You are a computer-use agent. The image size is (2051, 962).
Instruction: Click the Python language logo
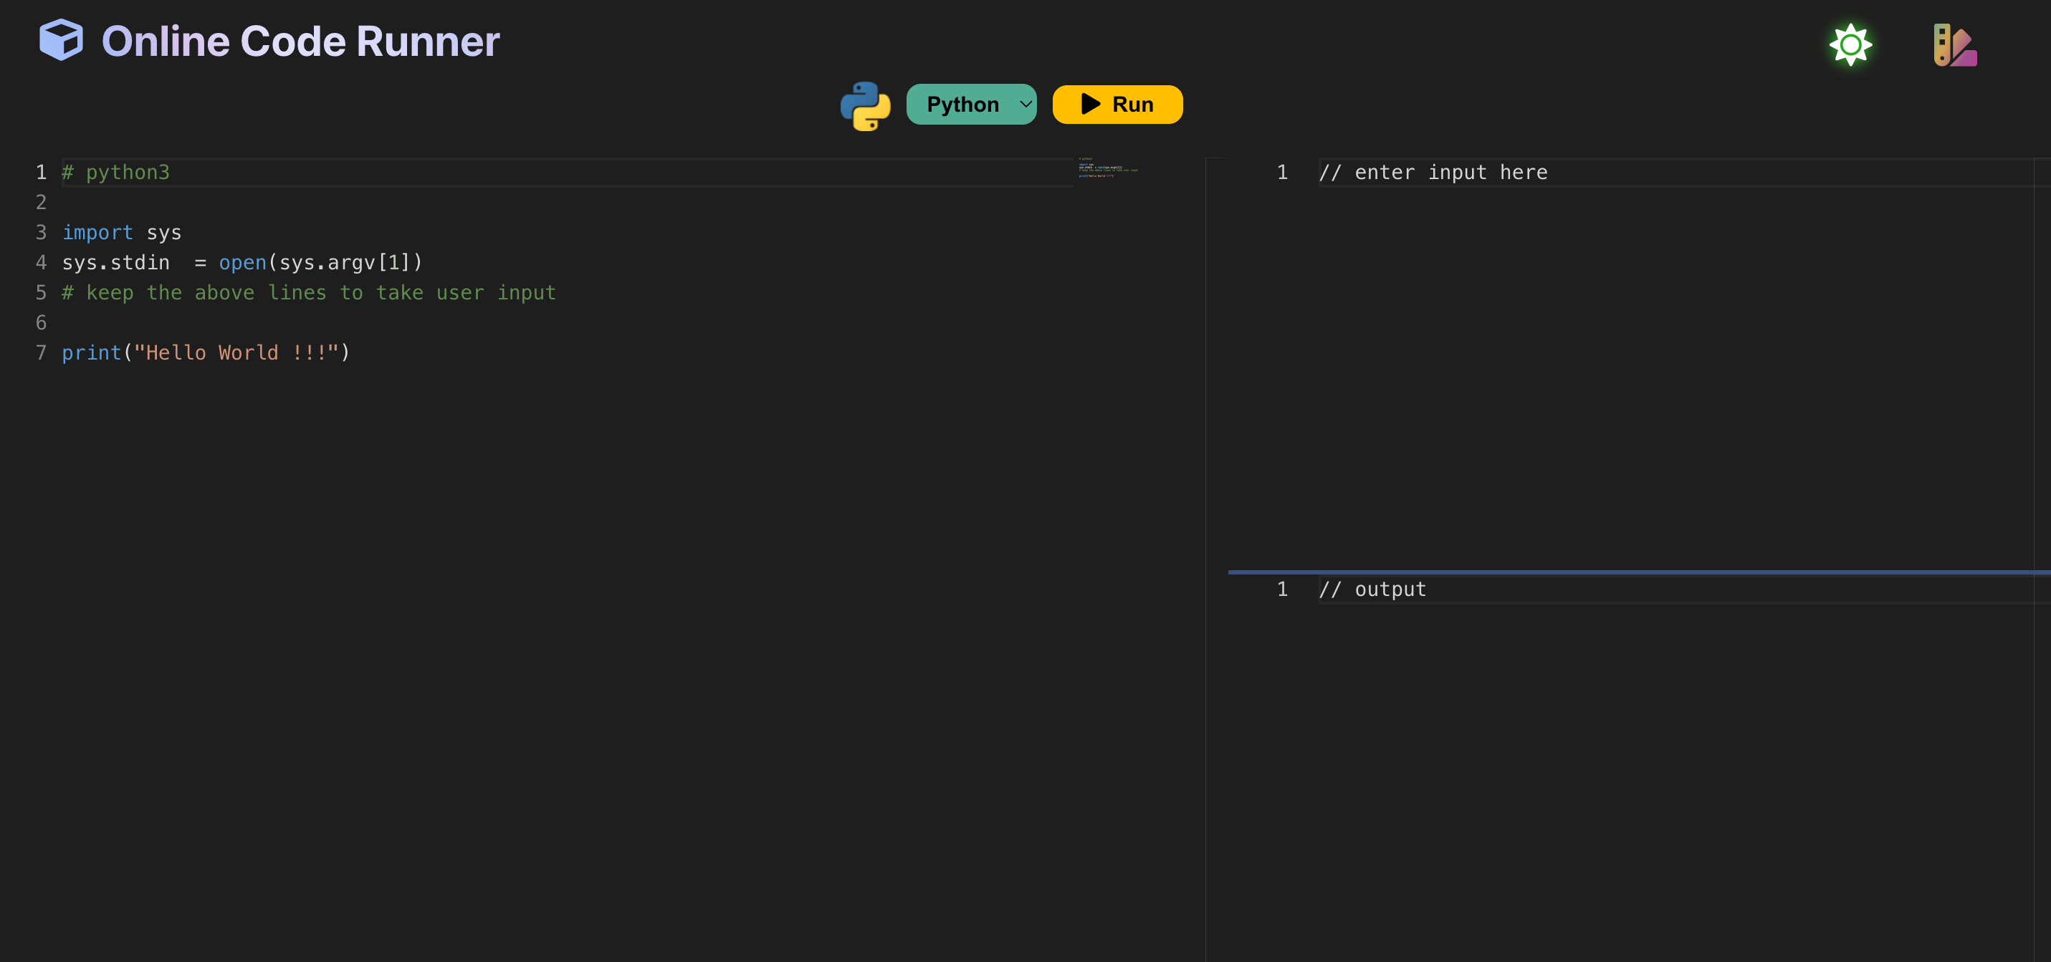coord(865,106)
